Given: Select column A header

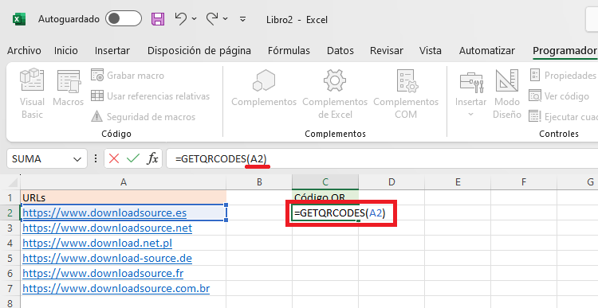Looking at the screenshot, I should pos(123,182).
